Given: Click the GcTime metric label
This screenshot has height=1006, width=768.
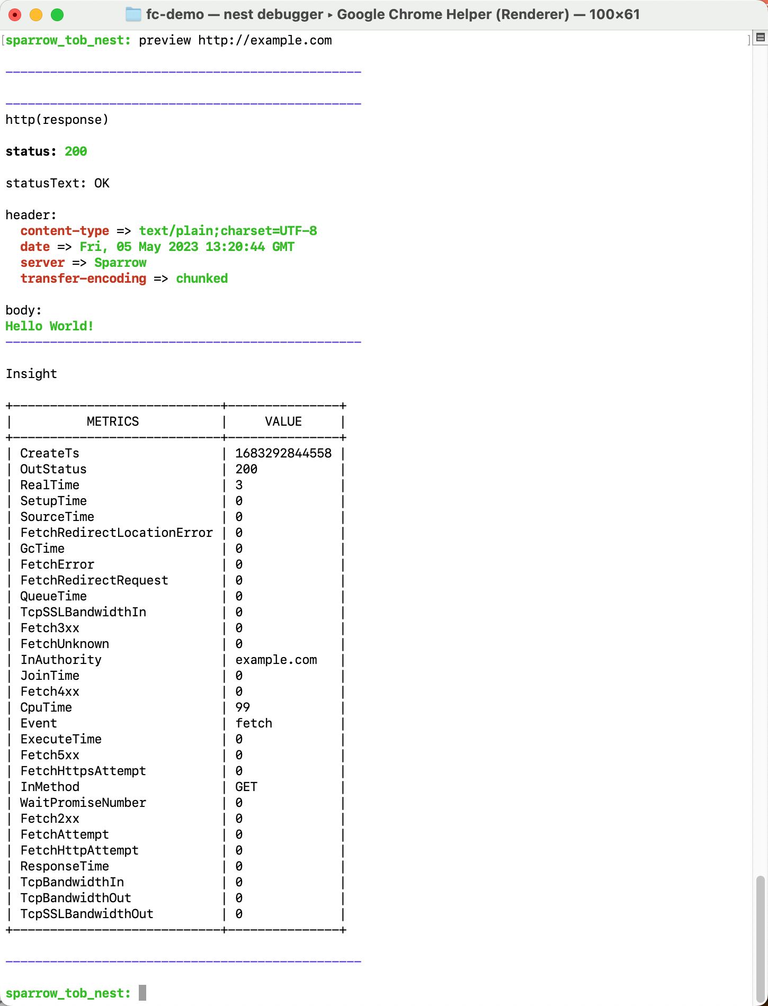Looking at the screenshot, I should (42, 549).
